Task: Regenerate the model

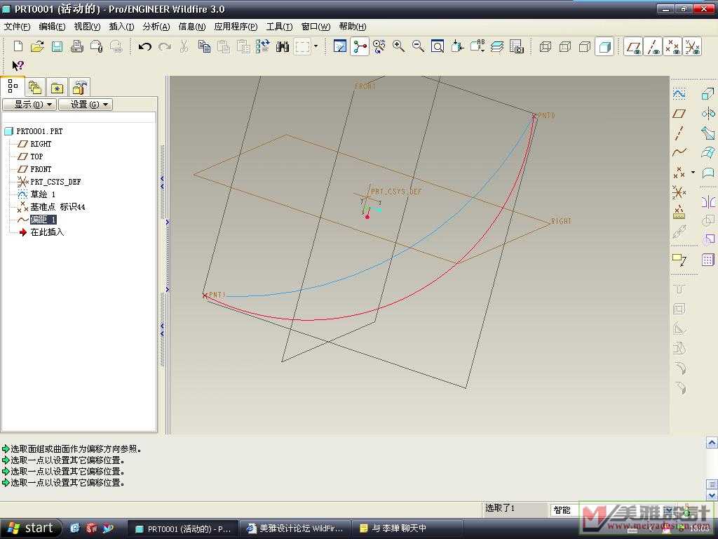Action: [x=263, y=46]
